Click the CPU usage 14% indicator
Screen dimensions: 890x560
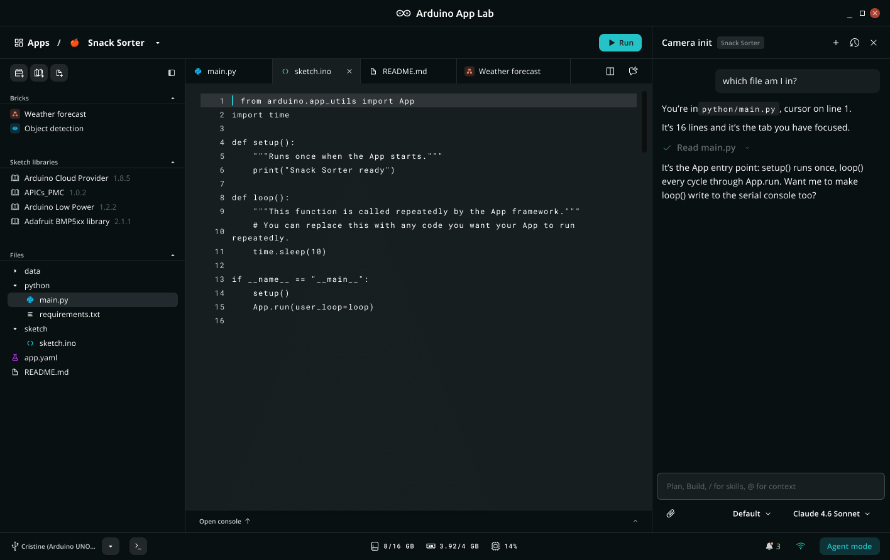(504, 546)
